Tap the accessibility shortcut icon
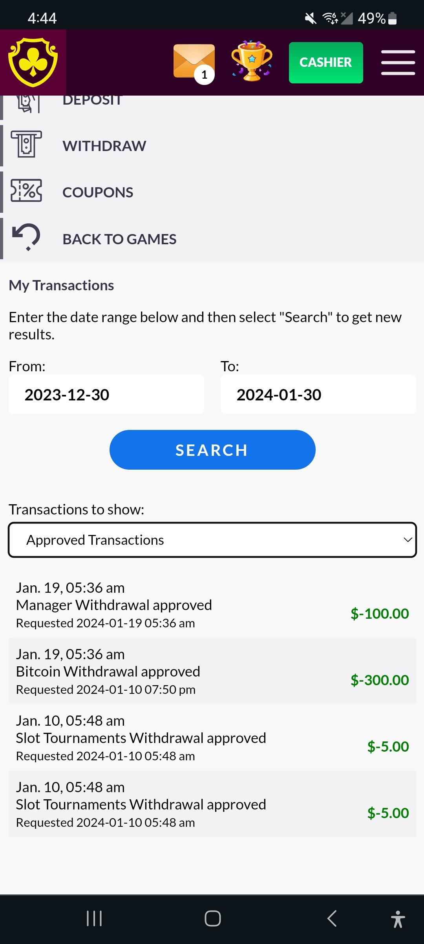 coord(398,919)
